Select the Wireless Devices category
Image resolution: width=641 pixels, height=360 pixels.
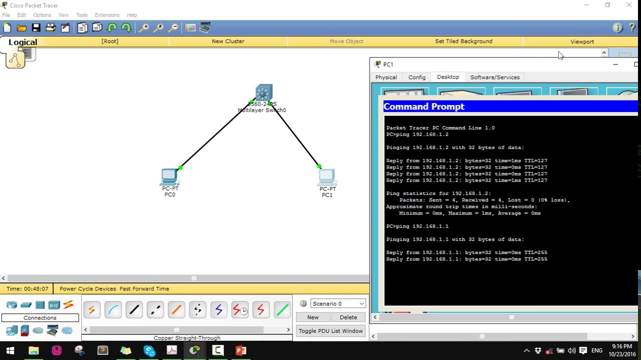tap(54, 304)
